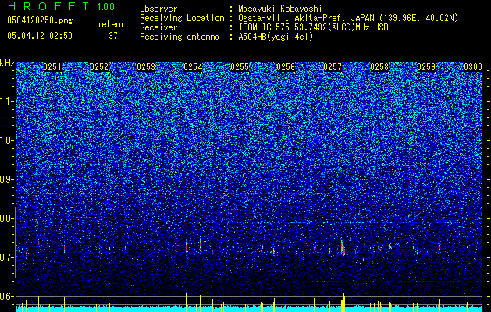Click the meteor count value 37
The width and height of the screenshot is (491, 312).
click(x=113, y=36)
